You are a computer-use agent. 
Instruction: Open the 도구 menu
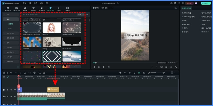pos(35,3)
